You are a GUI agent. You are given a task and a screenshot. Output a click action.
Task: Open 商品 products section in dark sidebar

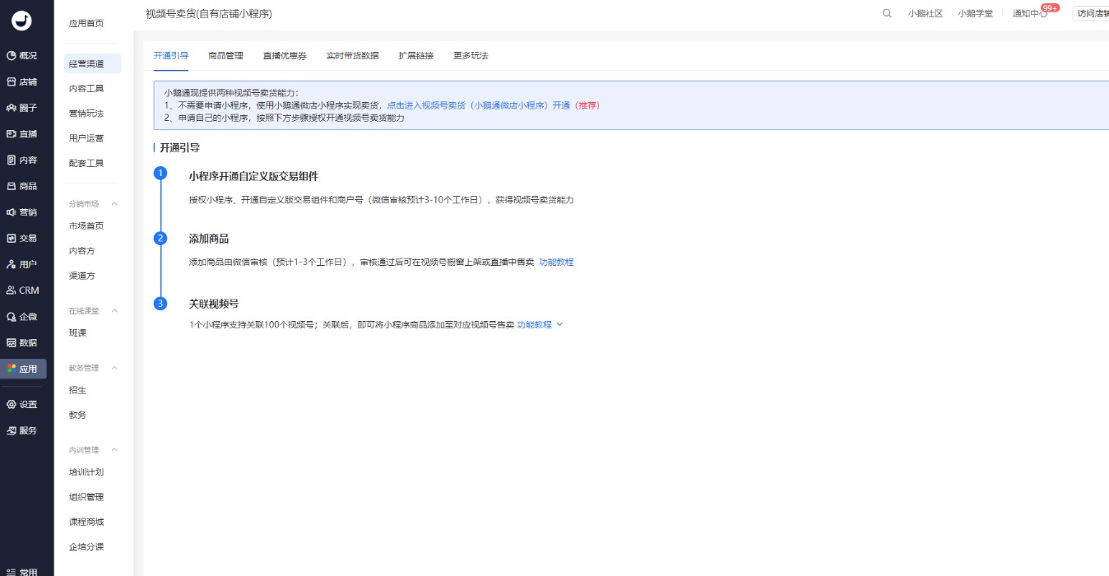[x=23, y=186]
